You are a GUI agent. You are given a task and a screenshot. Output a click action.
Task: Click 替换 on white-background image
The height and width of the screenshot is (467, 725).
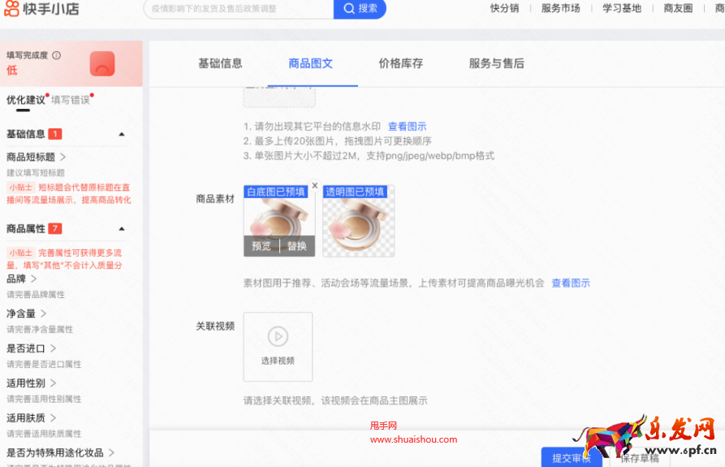coord(297,246)
